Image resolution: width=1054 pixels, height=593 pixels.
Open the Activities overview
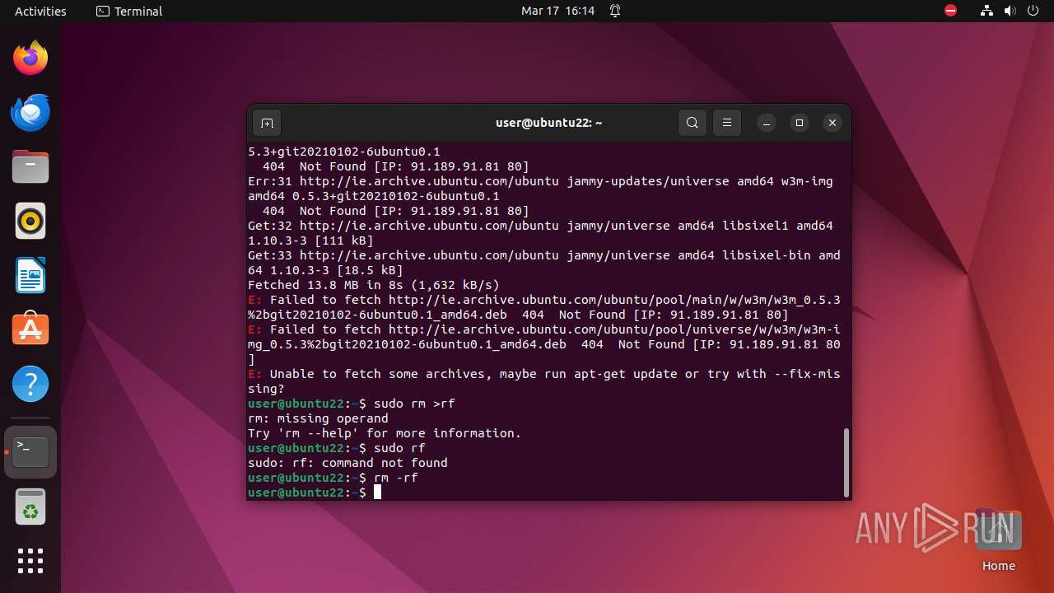(40, 11)
